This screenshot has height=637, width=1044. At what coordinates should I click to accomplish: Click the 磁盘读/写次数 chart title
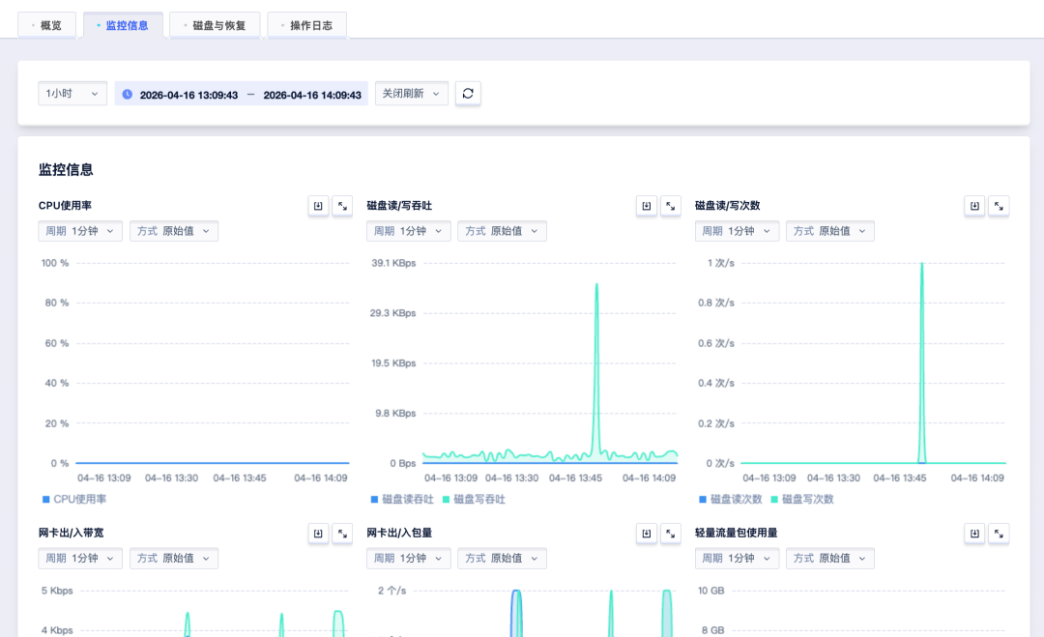click(x=728, y=206)
